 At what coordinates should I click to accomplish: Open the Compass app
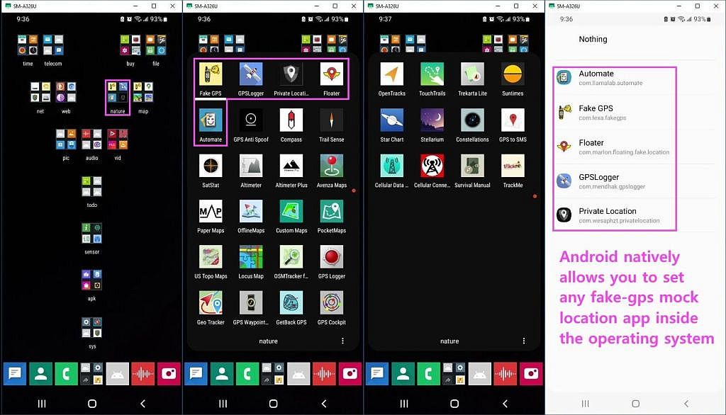291,120
